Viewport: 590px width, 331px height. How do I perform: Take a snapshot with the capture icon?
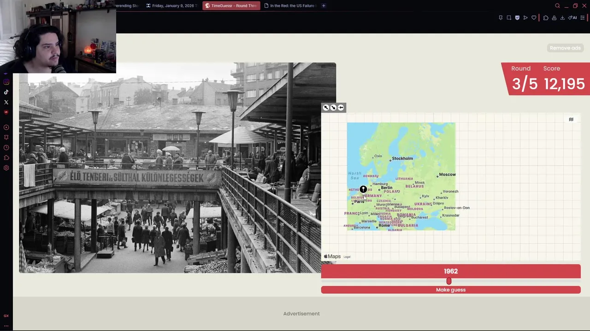click(509, 18)
